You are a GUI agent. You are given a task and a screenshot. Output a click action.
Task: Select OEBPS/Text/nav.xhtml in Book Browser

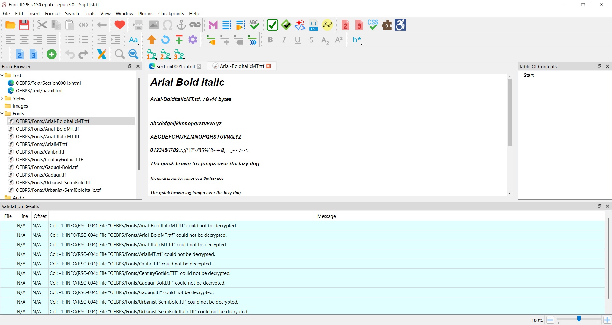pos(39,91)
